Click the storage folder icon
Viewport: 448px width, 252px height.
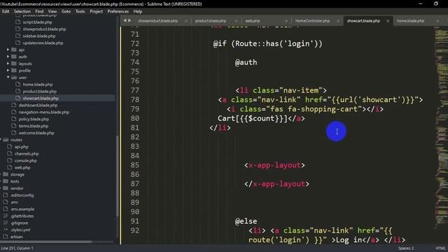click(6, 174)
